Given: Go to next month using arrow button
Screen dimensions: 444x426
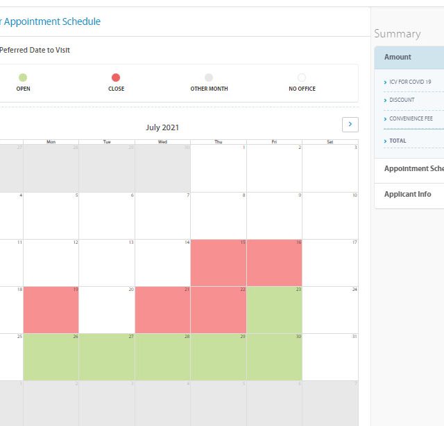Looking at the screenshot, I should (x=350, y=124).
